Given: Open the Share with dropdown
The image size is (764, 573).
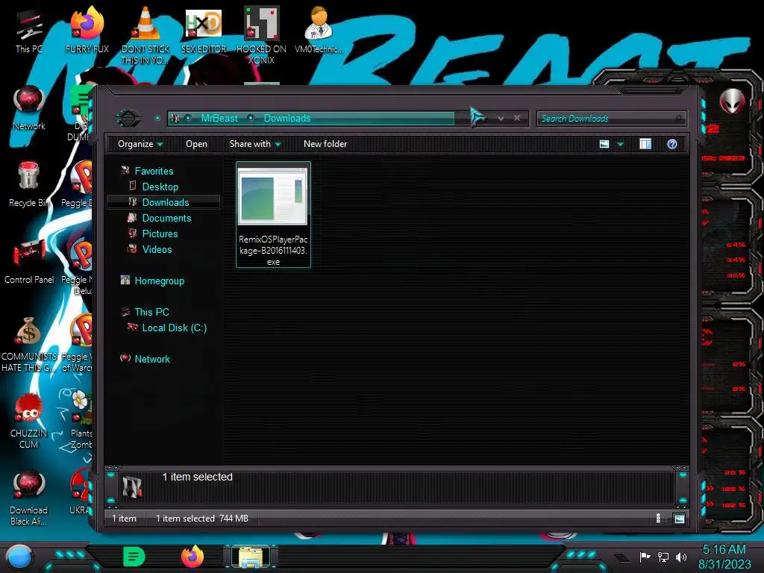Looking at the screenshot, I should click(255, 144).
